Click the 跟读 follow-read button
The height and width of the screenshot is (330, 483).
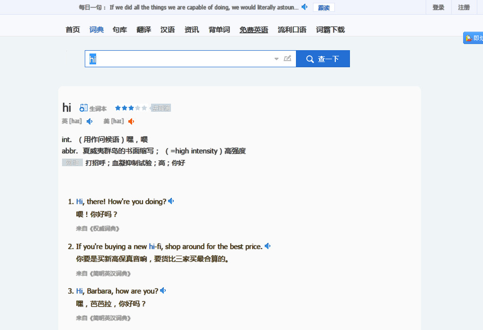[x=324, y=8]
